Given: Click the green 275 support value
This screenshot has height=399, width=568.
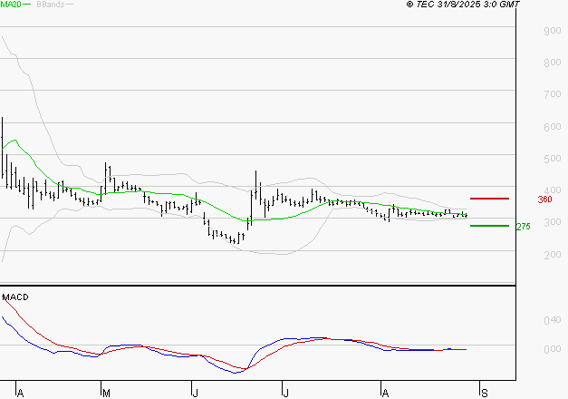Looking at the screenshot, I should [523, 227].
